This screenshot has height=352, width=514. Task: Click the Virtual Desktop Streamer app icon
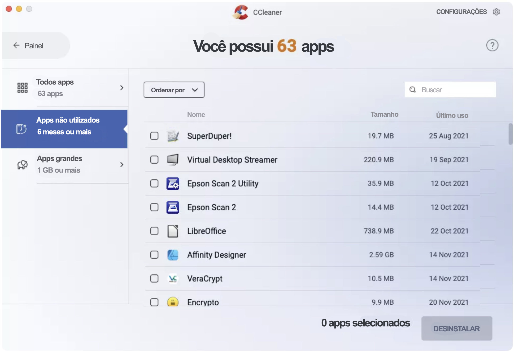173,160
